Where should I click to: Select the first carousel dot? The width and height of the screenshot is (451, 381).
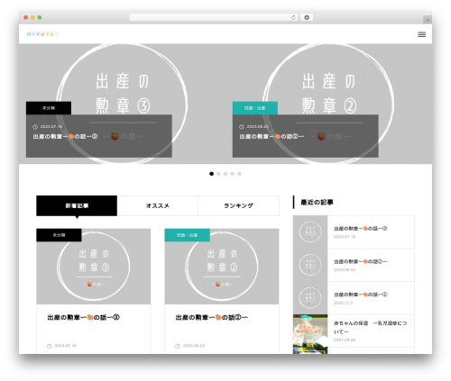coord(211,174)
